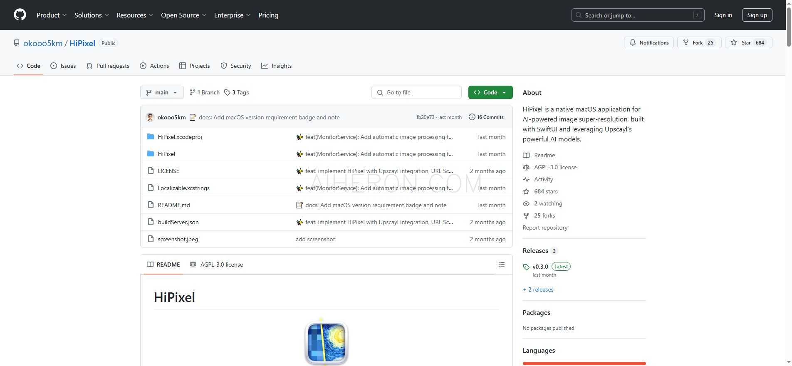Click the HiPixel app logo image
This screenshot has width=792, height=366.
point(327,342)
